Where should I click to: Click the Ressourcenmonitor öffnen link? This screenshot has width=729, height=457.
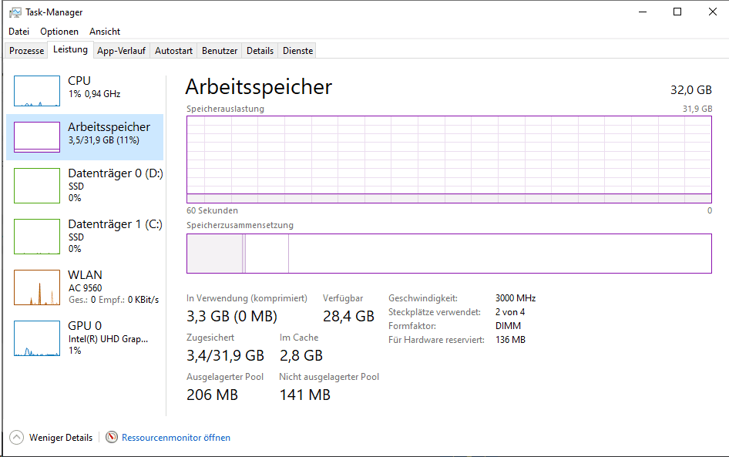pyautogui.click(x=176, y=438)
